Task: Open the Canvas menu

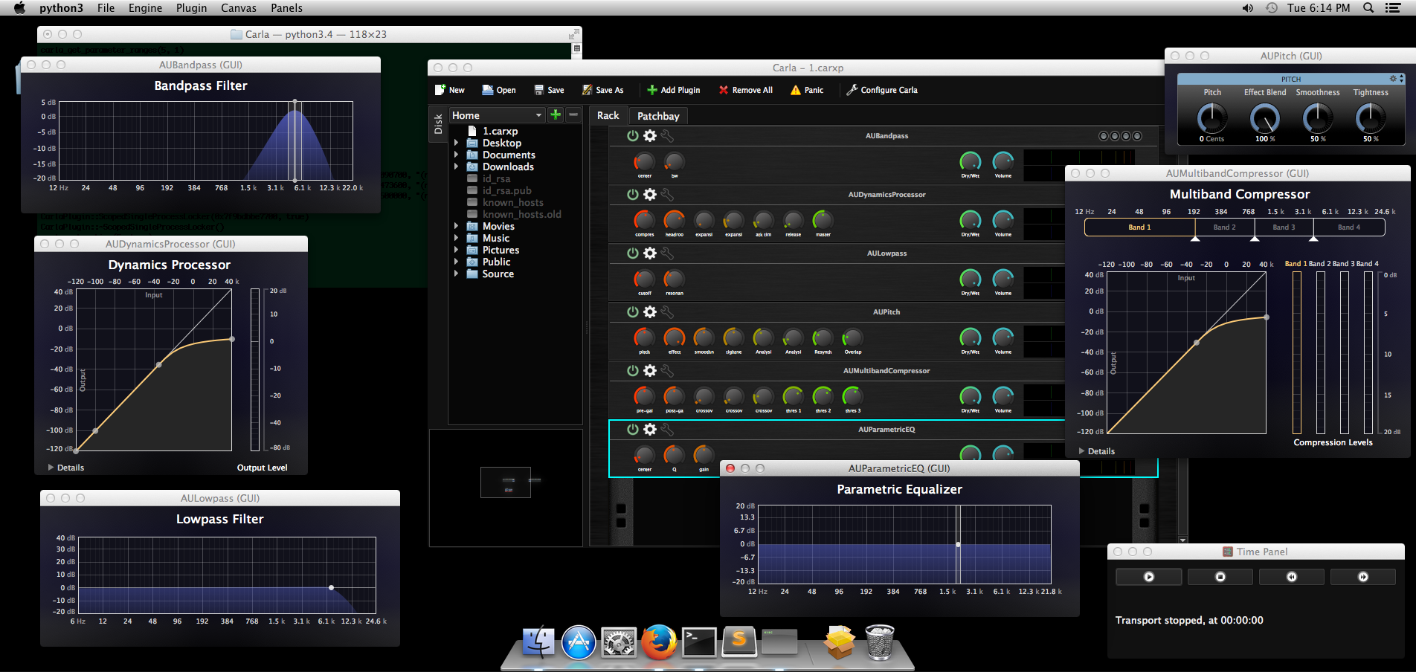Action: pyautogui.click(x=238, y=8)
